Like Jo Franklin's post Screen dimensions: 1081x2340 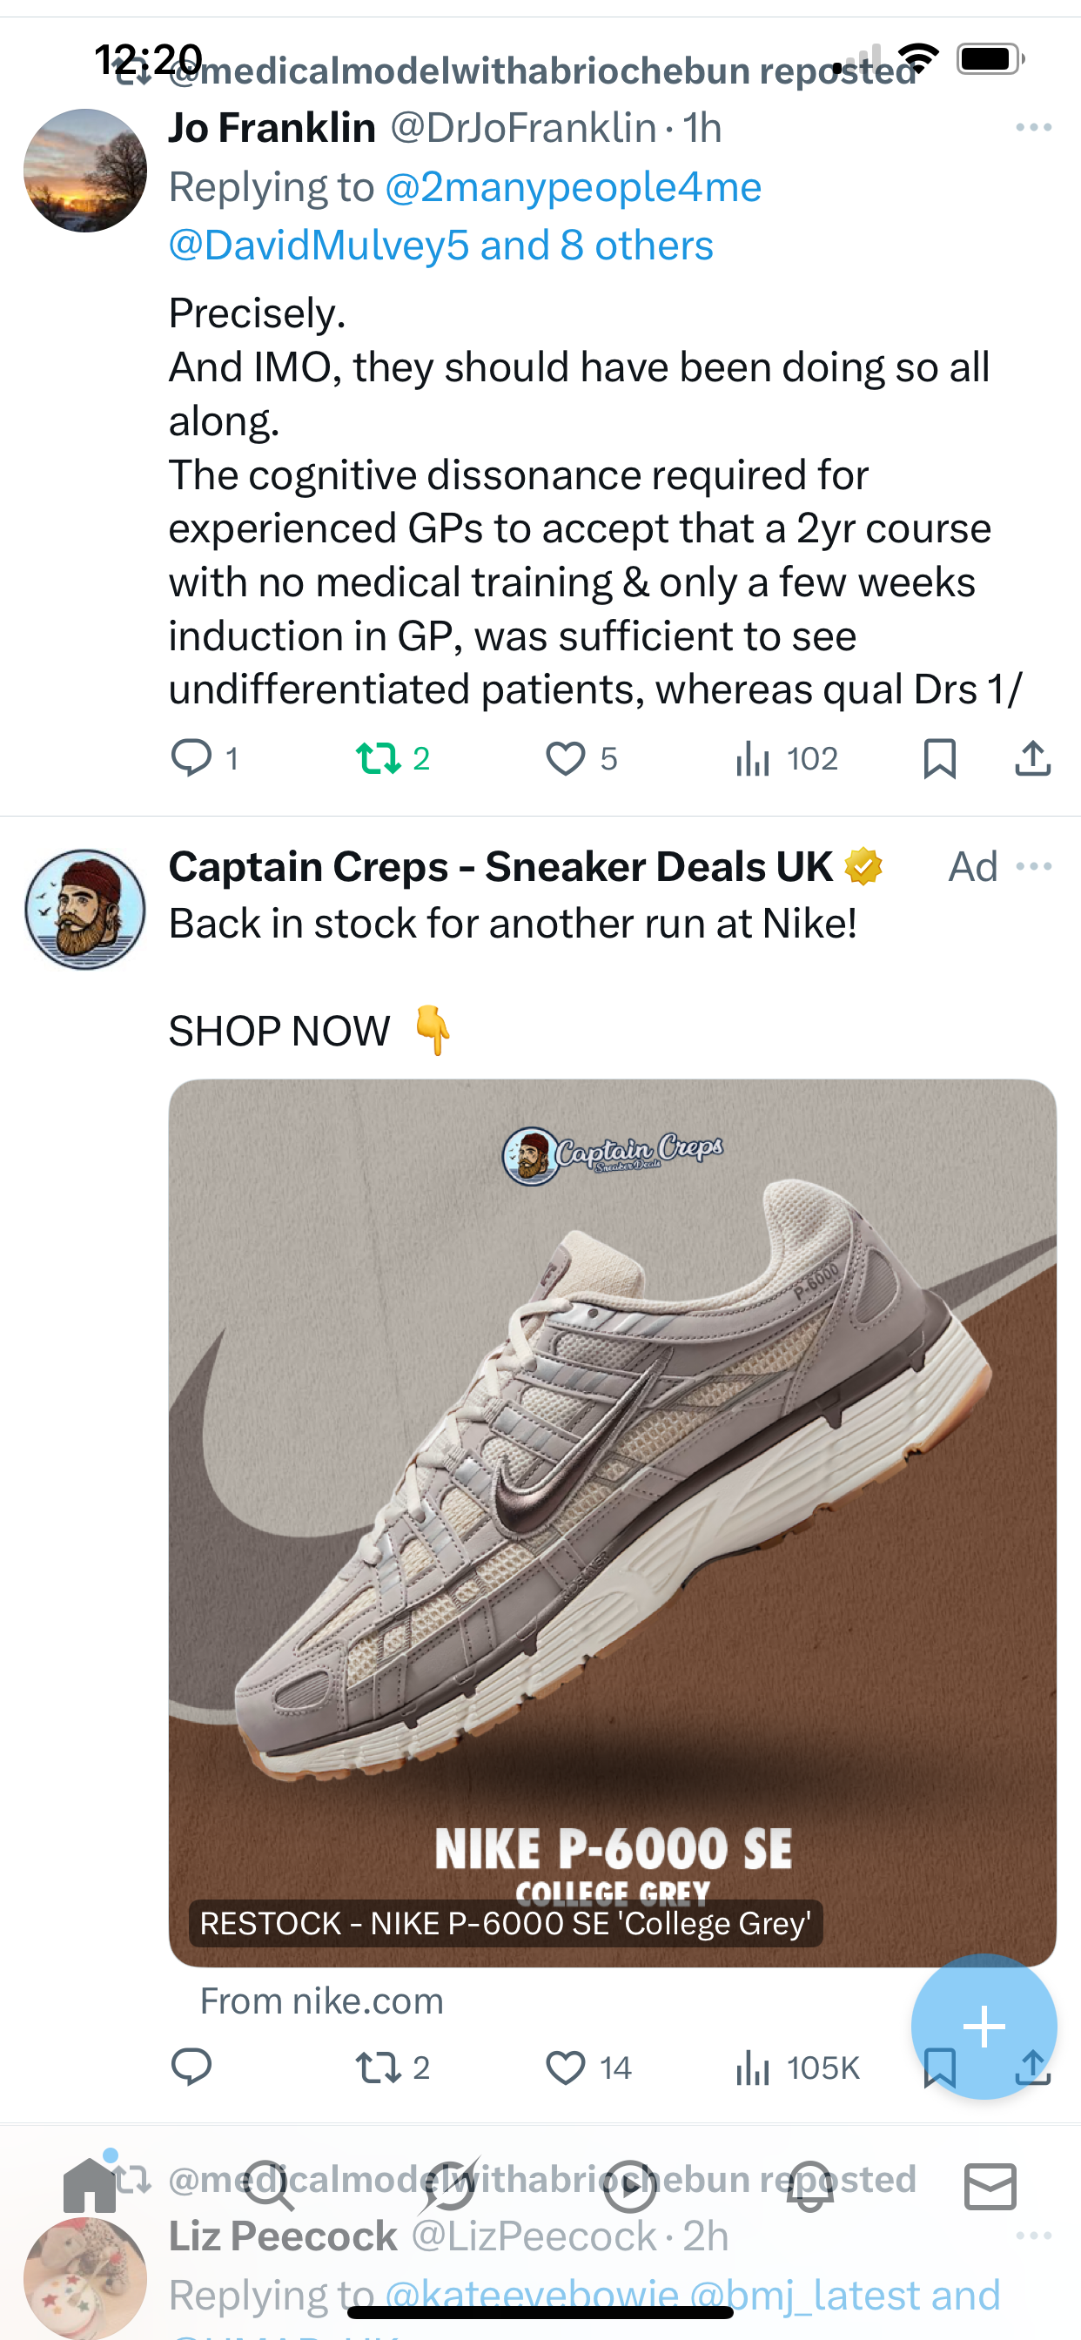coord(565,757)
